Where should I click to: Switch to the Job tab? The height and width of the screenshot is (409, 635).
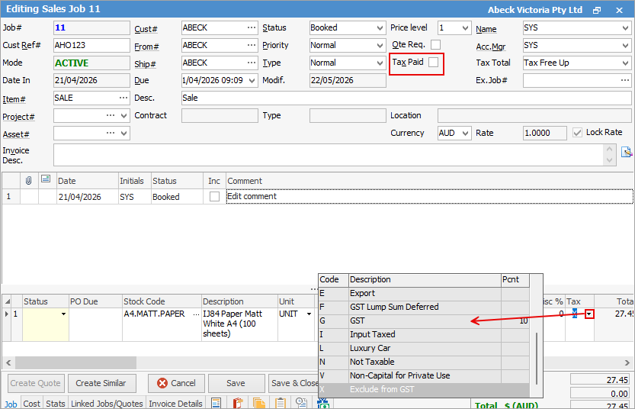[11, 404]
